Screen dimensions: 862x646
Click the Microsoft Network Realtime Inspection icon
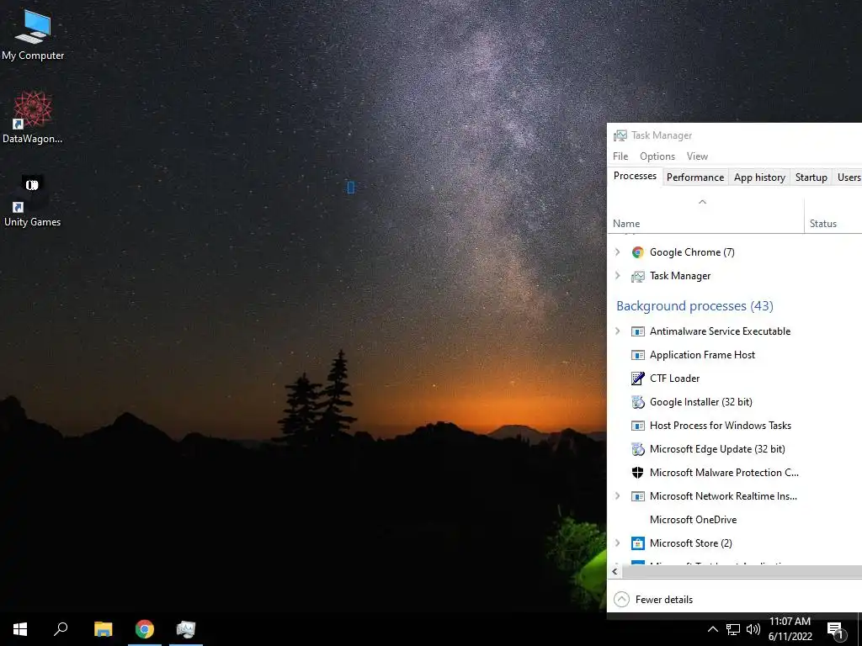[638, 496]
